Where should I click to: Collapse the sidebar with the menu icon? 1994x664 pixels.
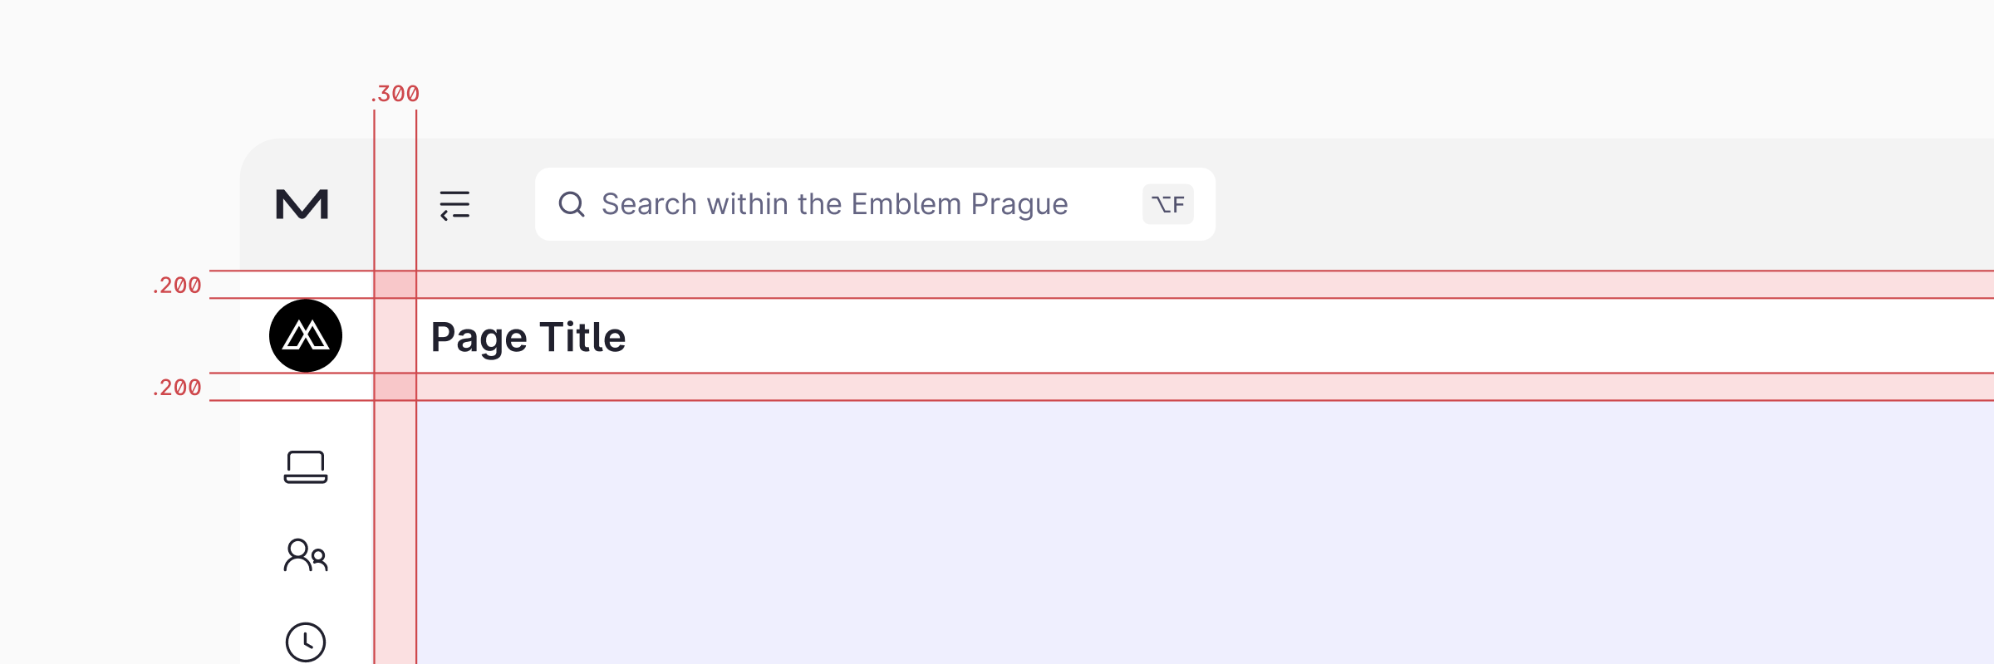pyautogui.click(x=454, y=204)
